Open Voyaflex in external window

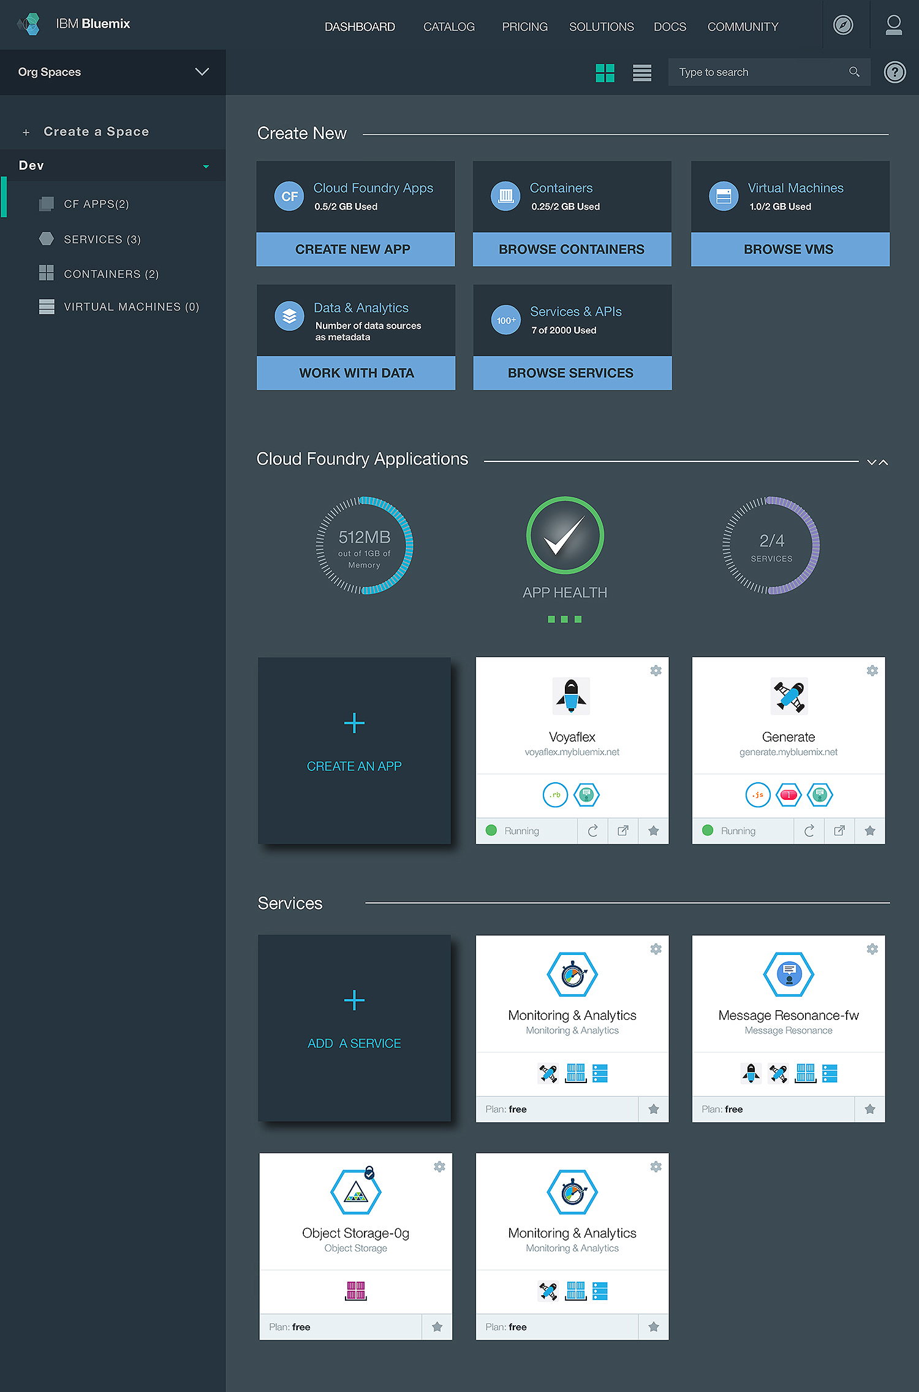coord(623,831)
